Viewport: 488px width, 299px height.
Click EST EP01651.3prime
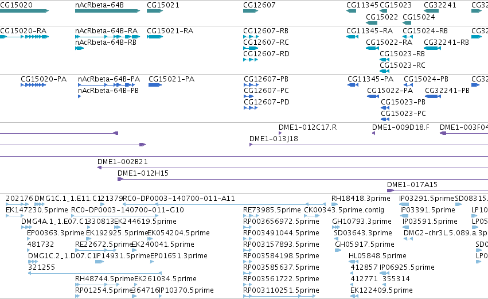tap(179, 257)
